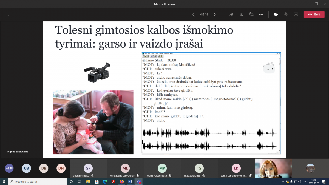329x185 pixels.
Task: Open File Explorer from the taskbar
Action: [88, 181]
